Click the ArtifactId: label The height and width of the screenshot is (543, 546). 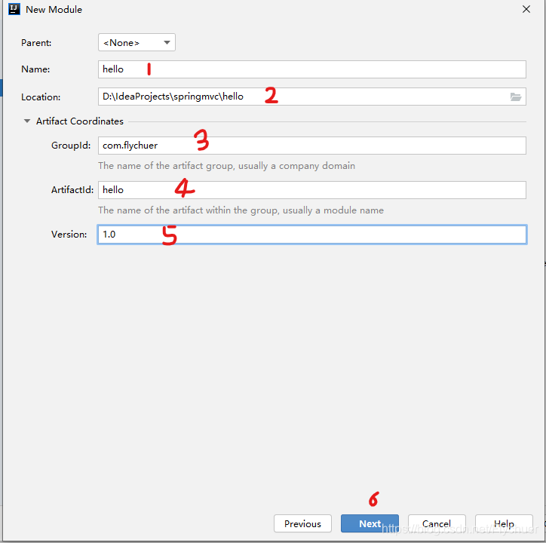pos(72,190)
